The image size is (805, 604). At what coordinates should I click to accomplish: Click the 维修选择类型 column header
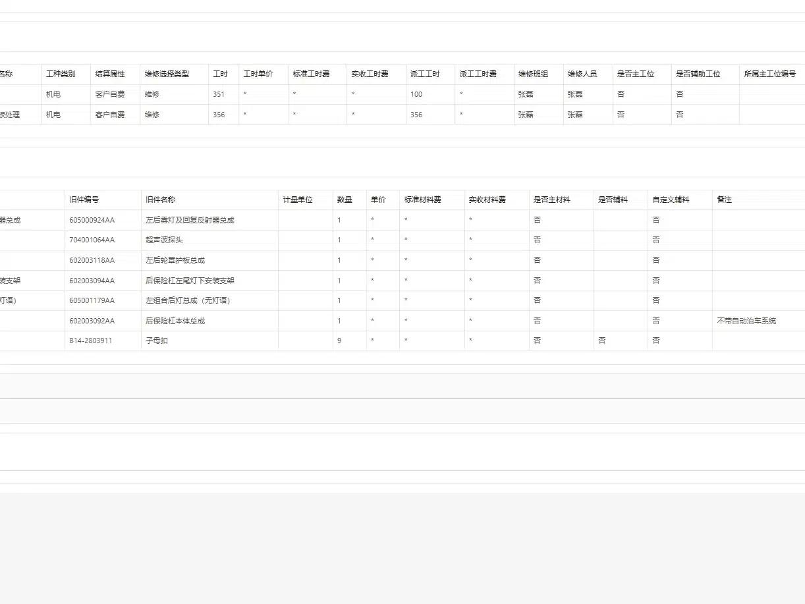tap(167, 74)
